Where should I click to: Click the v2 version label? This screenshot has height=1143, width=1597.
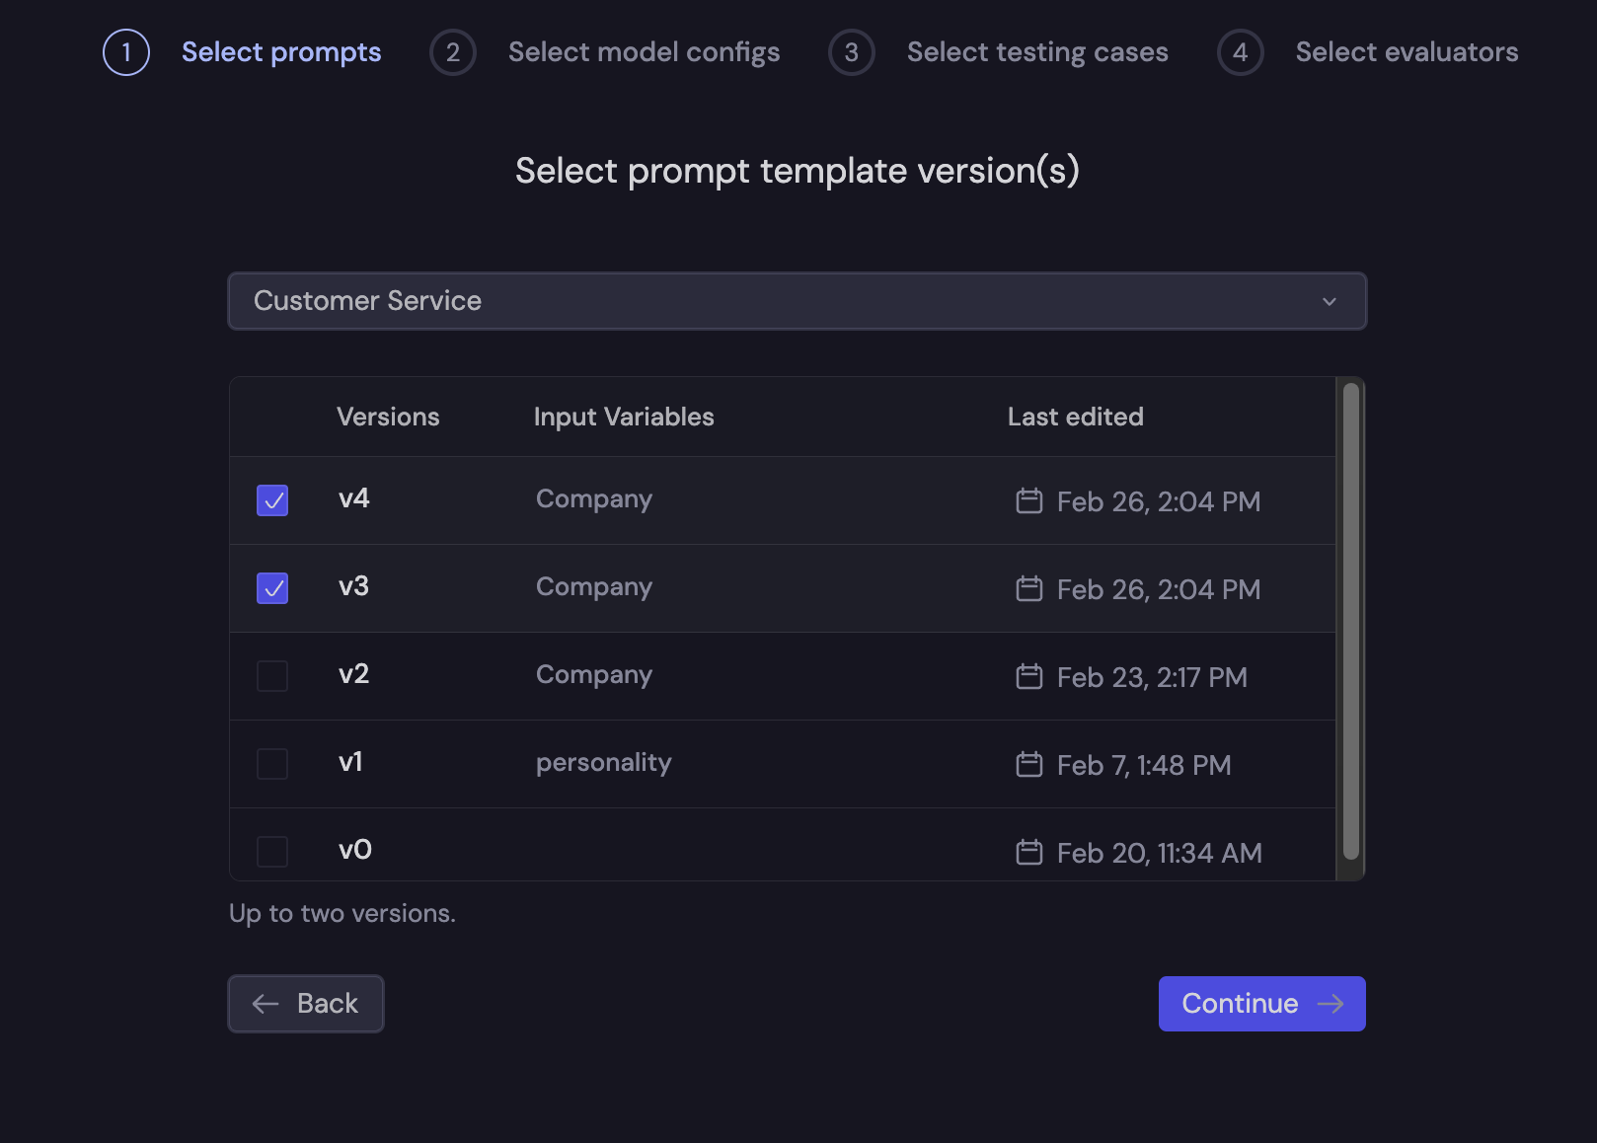354,674
